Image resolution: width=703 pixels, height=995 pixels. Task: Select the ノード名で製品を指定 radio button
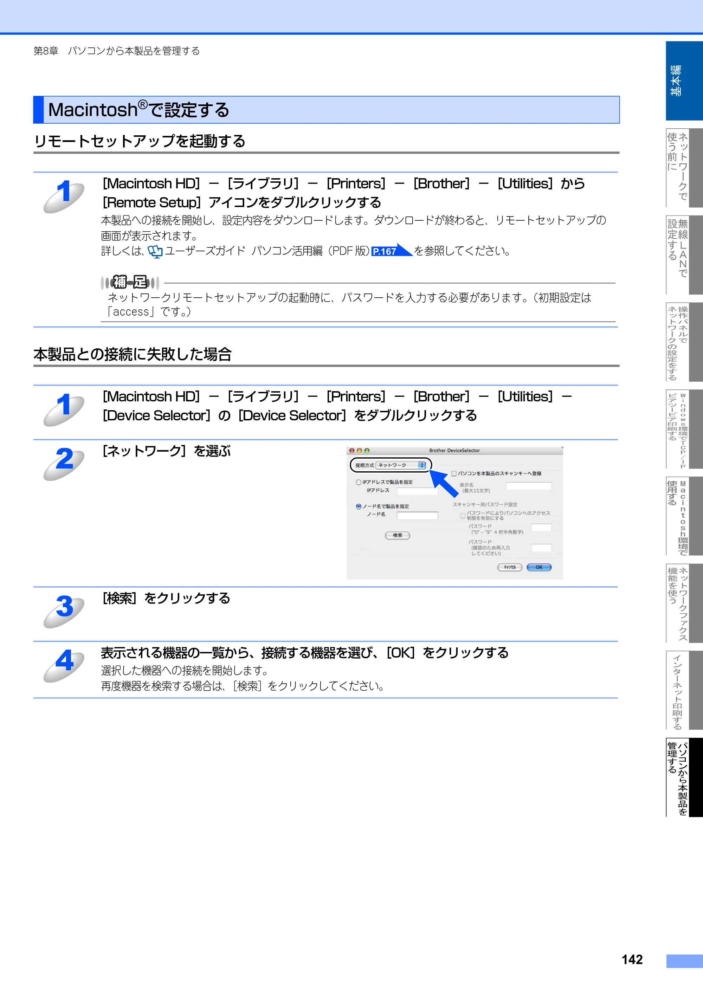click(x=359, y=506)
